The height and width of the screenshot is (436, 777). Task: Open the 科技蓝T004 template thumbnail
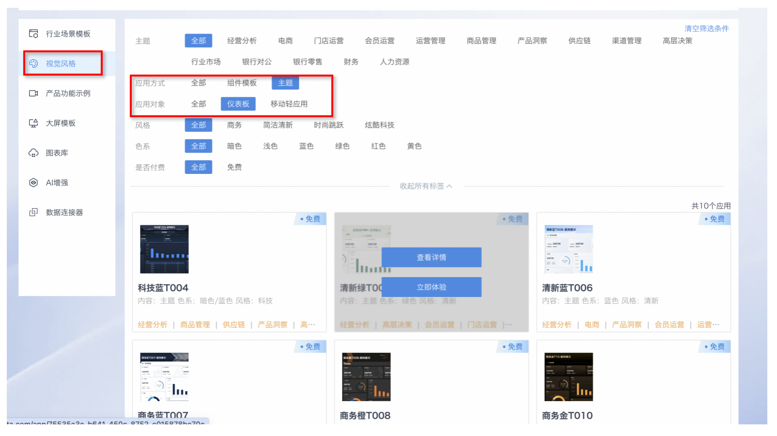[164, 249]
